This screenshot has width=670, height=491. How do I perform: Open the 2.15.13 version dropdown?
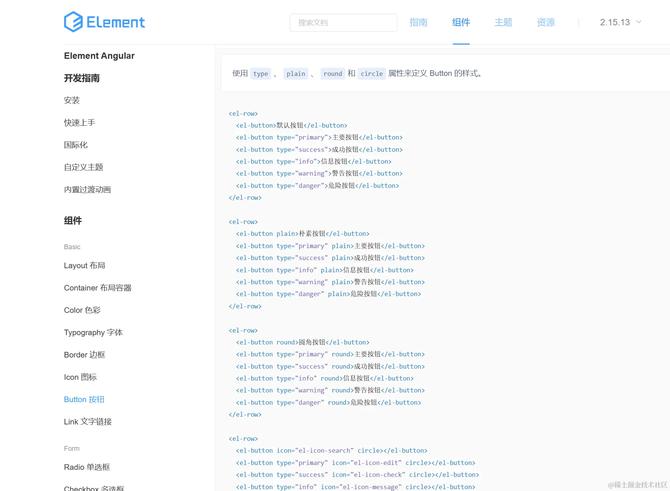point(620,22)
